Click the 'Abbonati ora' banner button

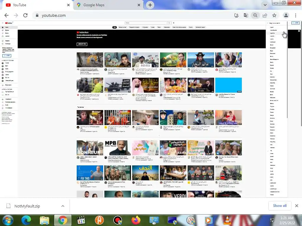[x=82, y=44]
